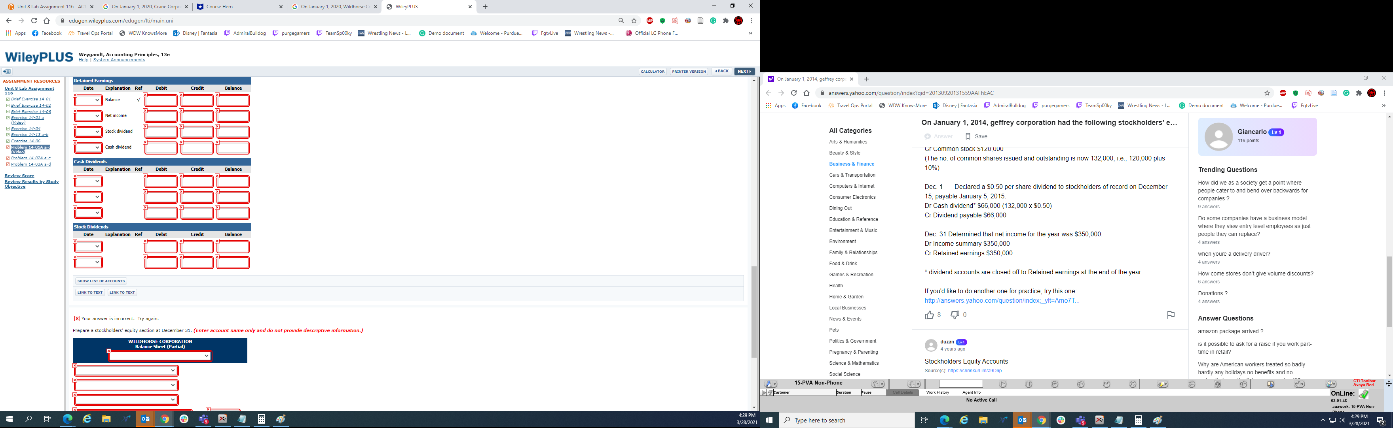Click the status box beside Problem 14-02A a-c
The width and height of the screenshot is (1393, 428).
pyautogui.click(x=8, y=158)
